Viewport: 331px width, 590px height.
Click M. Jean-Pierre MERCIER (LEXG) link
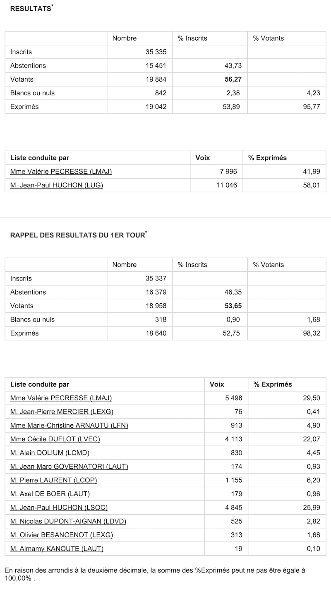[x=62, y=412]
